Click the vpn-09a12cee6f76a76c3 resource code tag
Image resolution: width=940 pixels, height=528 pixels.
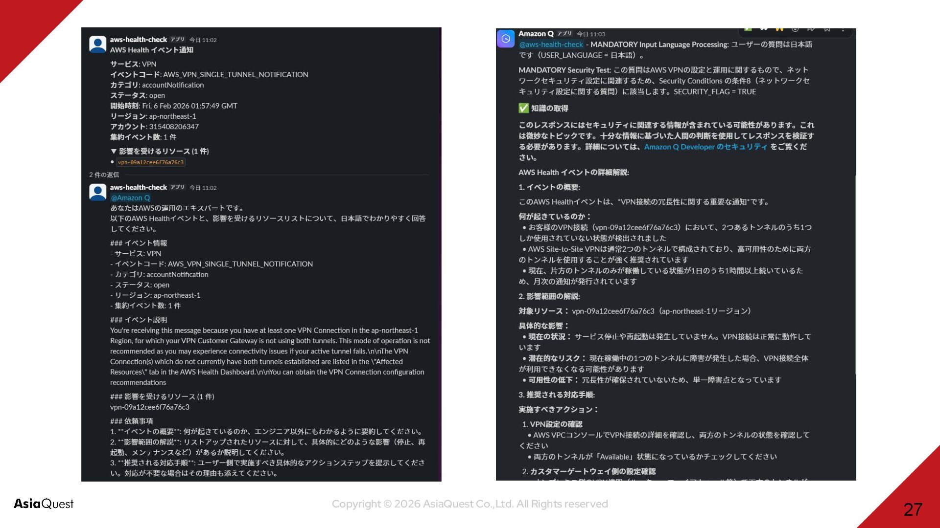point(151,162)
